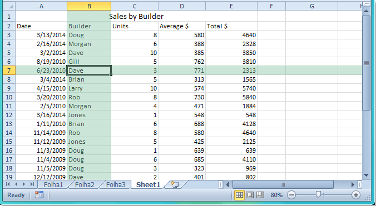
Task: Move the zoom slider handle
Action: click(x=318, y=194)
